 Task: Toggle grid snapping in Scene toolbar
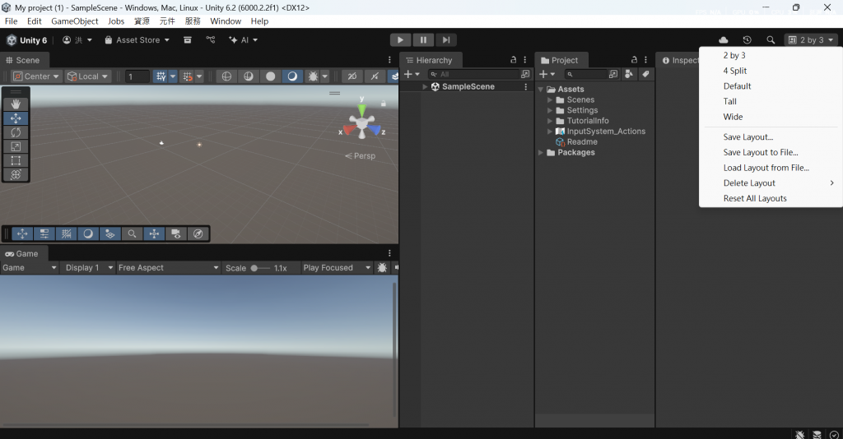click(161, 76)
